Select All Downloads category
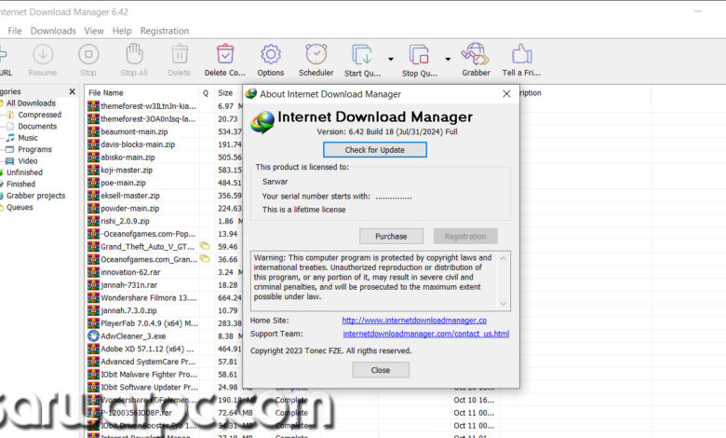This screenshot has width=726, height=438. coord(31,103)
